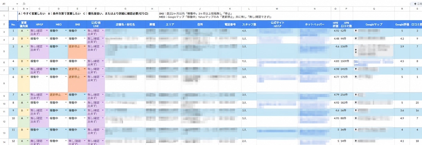Click the map pin icon in No. 9 row
The image size is (422, 145).
(x=355, y=110)
